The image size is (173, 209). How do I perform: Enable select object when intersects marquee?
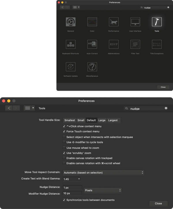[x=64, y=137]
